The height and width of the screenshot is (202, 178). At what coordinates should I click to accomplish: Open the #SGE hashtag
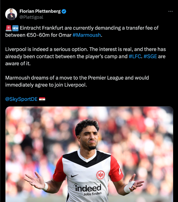pyautogui.click(x=150, y=56)
